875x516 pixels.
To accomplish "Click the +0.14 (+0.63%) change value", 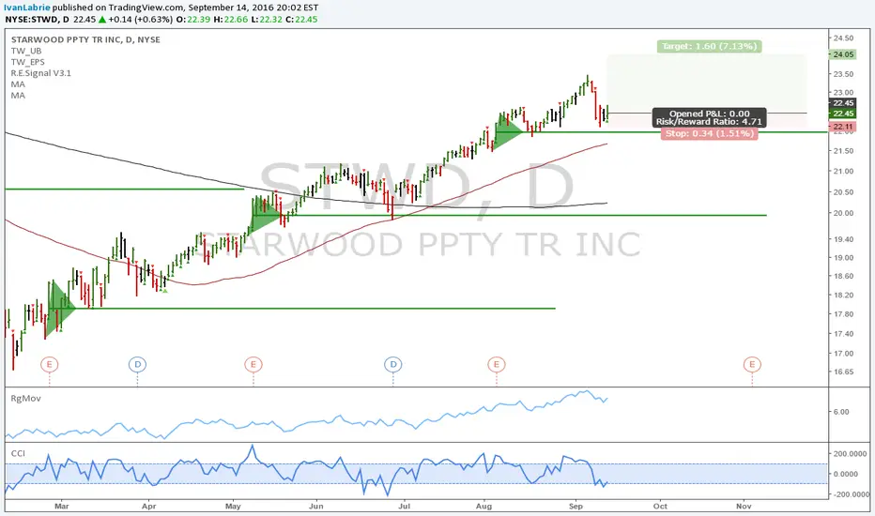I will coord(140,20).
